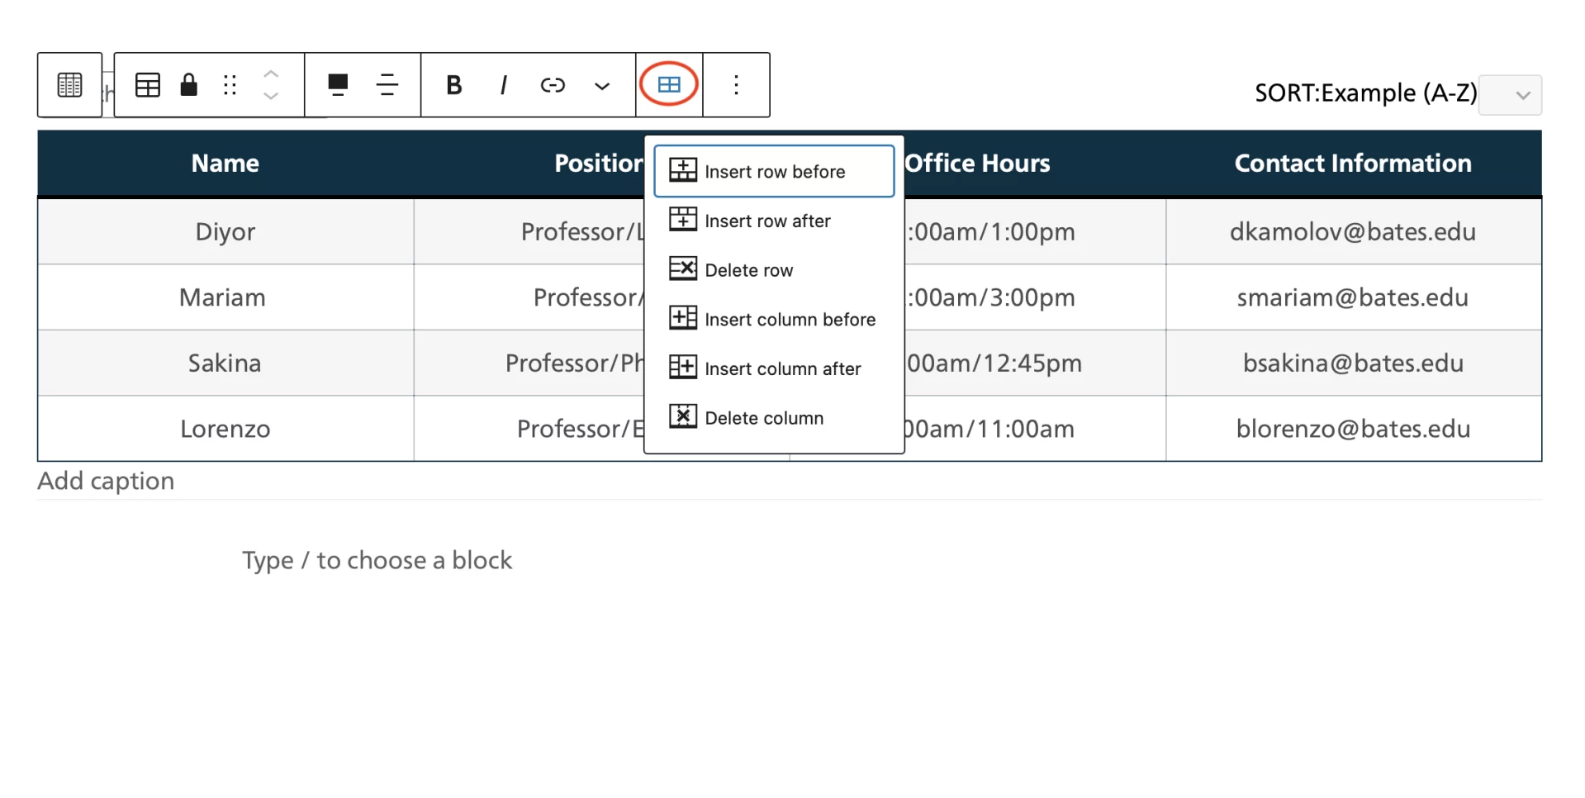Click the table block type icon
Viewport: 1585px width, 798px height.
tap(148, 85)
